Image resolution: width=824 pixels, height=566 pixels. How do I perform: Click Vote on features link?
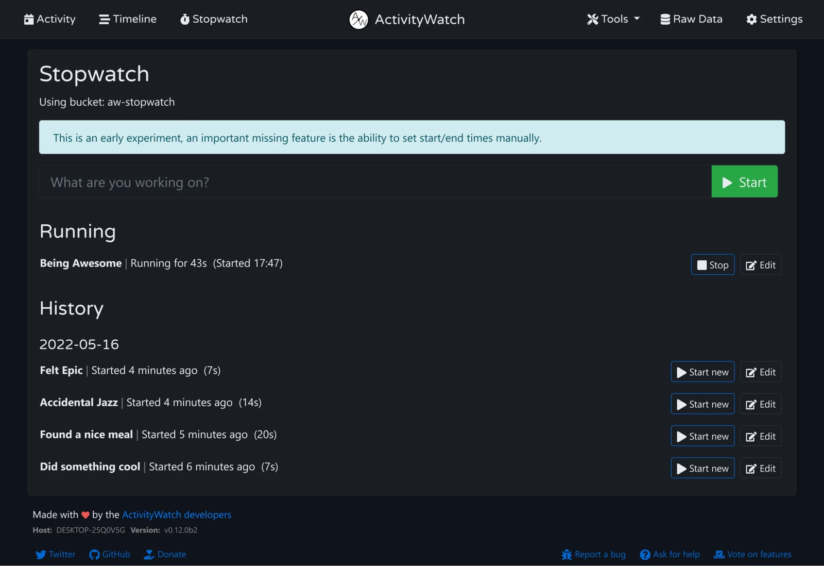pyautogui.click(x=753, y=554)
